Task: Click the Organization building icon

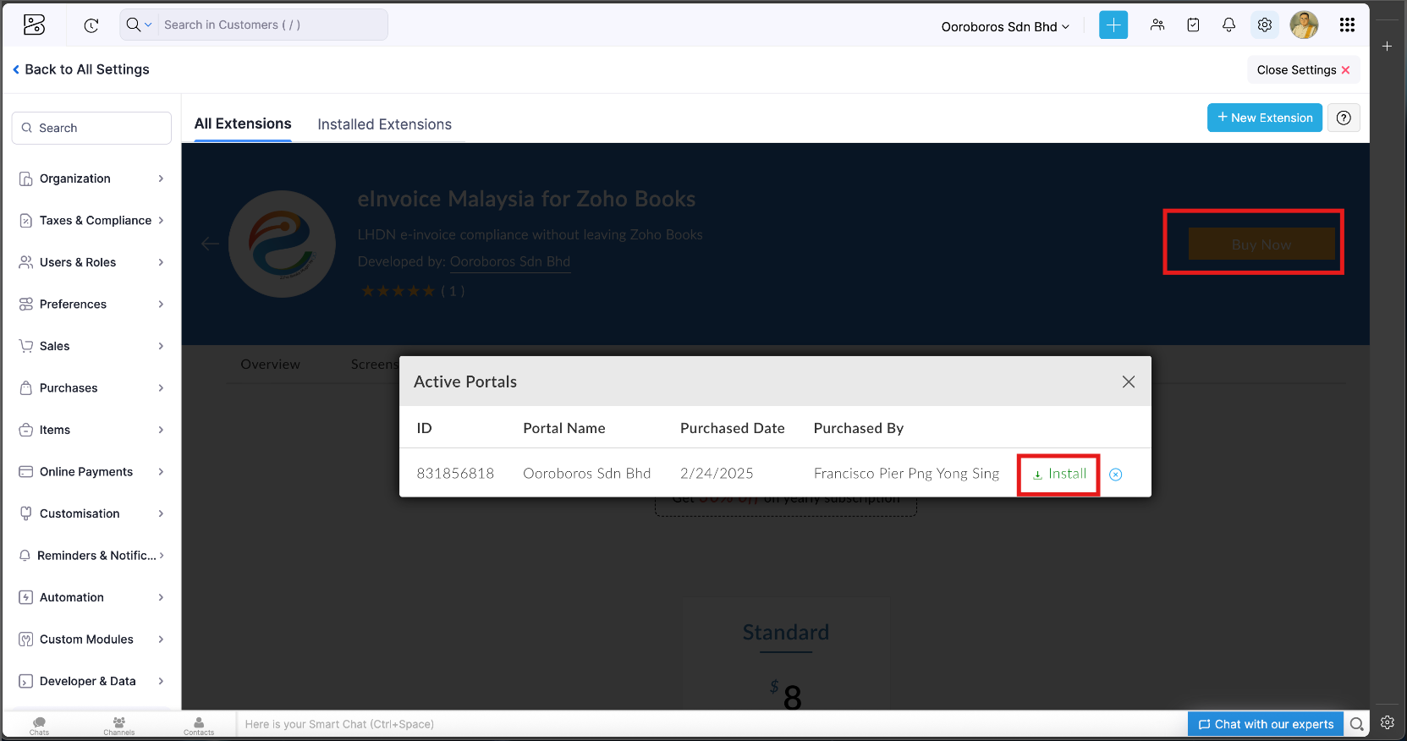Action: click(x=26, y=178)
